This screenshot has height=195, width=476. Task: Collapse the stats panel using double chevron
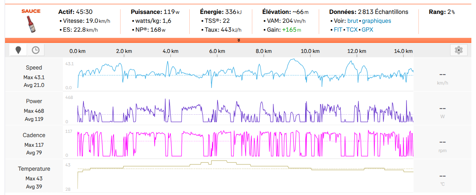coord(238,40)
